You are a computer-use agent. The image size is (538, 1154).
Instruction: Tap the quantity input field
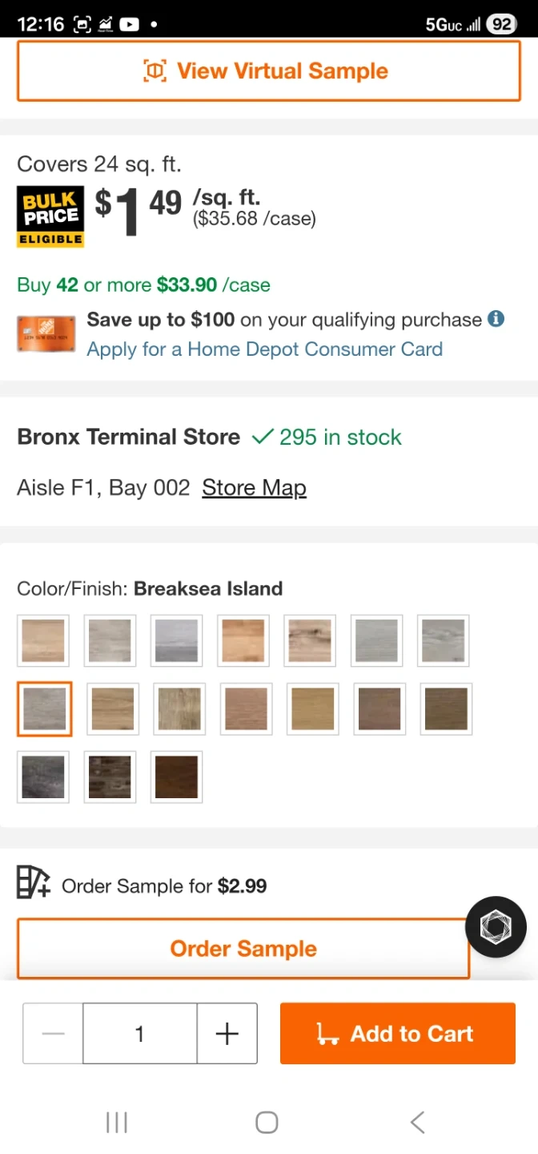140,1034
